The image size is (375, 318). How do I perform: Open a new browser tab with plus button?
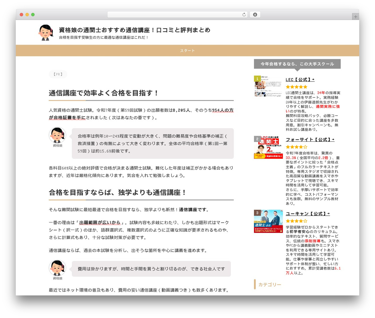tap(355, 17)
